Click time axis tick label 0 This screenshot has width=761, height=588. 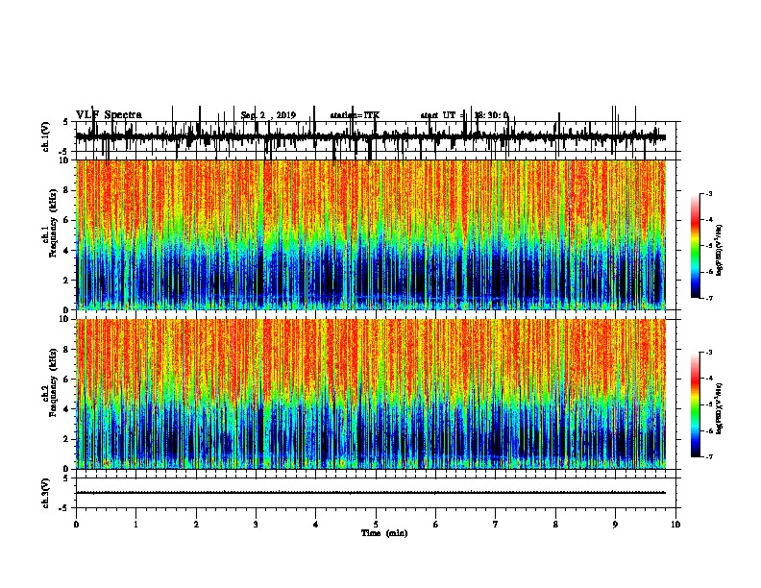[76, 525]
